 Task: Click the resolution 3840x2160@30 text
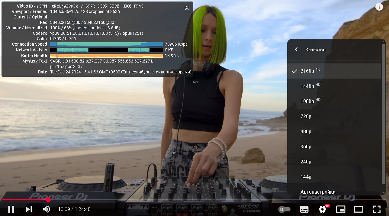pyautogui.click(x=82, y=22)
